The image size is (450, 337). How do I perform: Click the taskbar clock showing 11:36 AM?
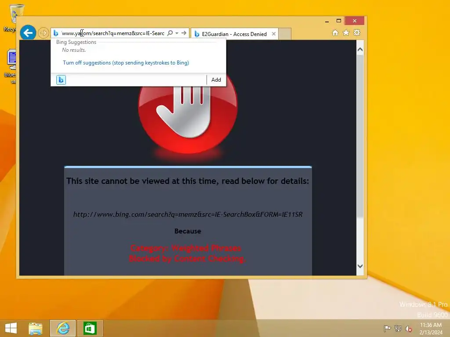coord(431,328)
